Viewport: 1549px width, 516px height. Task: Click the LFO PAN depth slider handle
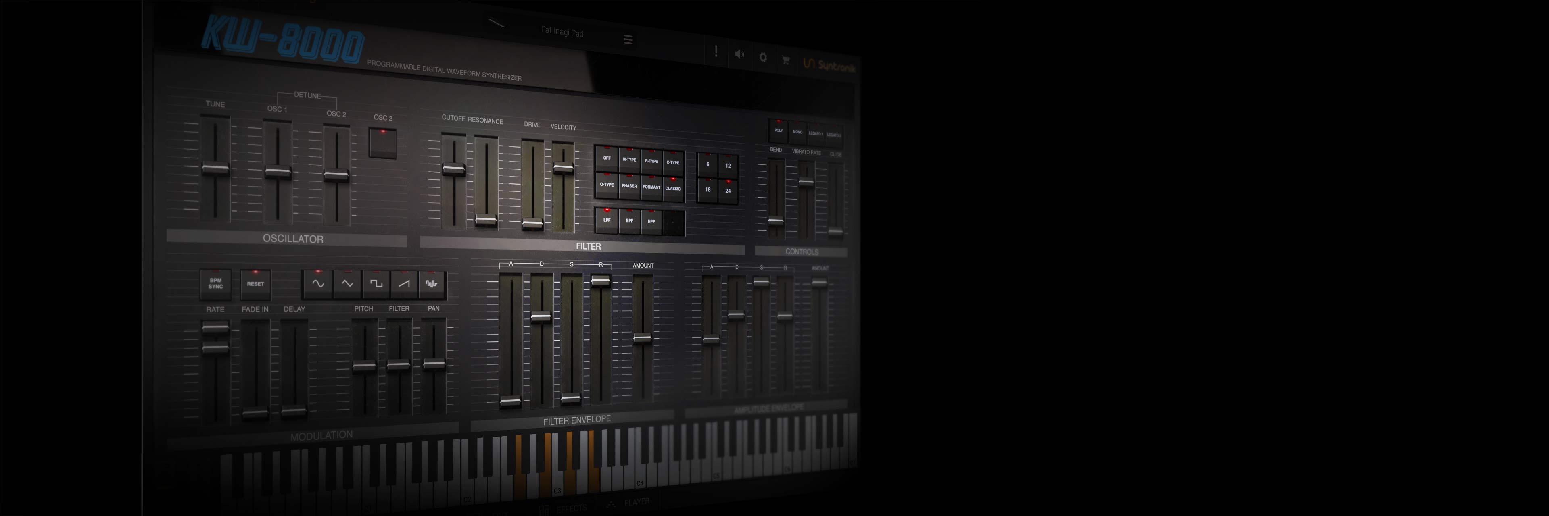point(434,364)
